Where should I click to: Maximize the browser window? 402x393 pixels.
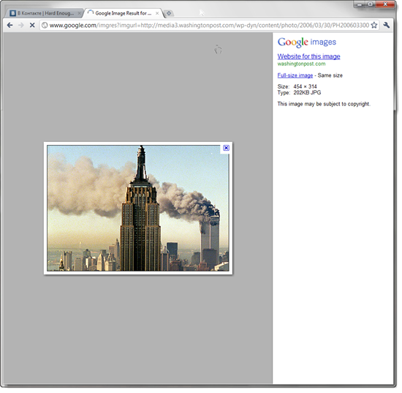click(371, 4)
